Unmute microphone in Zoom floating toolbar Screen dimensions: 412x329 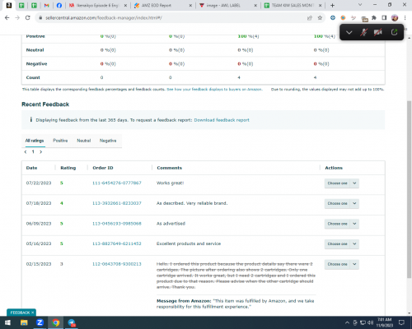pos(363,32)
